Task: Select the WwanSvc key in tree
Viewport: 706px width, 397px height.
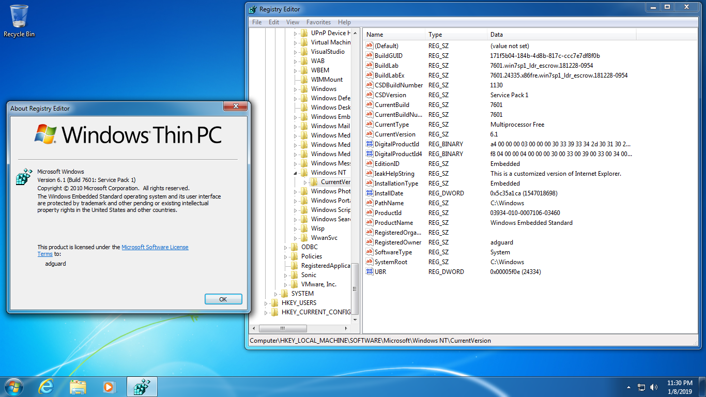Action: coord(324,238)
